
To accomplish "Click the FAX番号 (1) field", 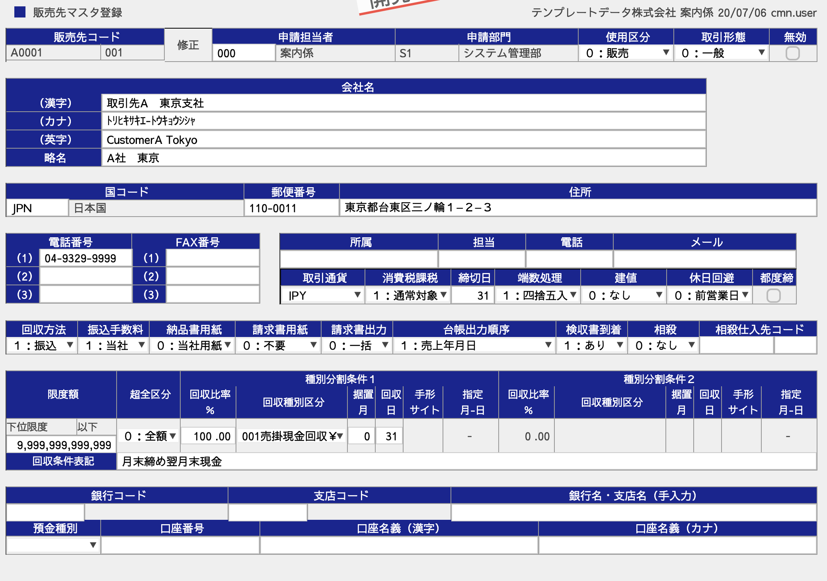I will click(x=213, y=258).
